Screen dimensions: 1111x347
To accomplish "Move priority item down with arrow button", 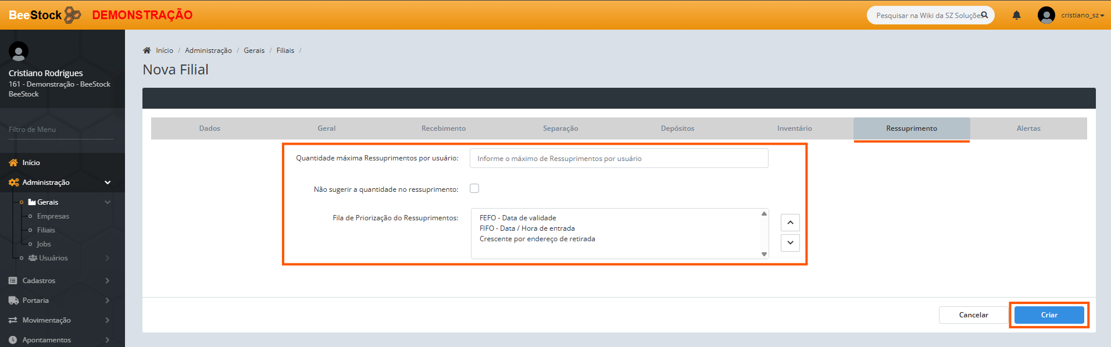I will [790, 242].
